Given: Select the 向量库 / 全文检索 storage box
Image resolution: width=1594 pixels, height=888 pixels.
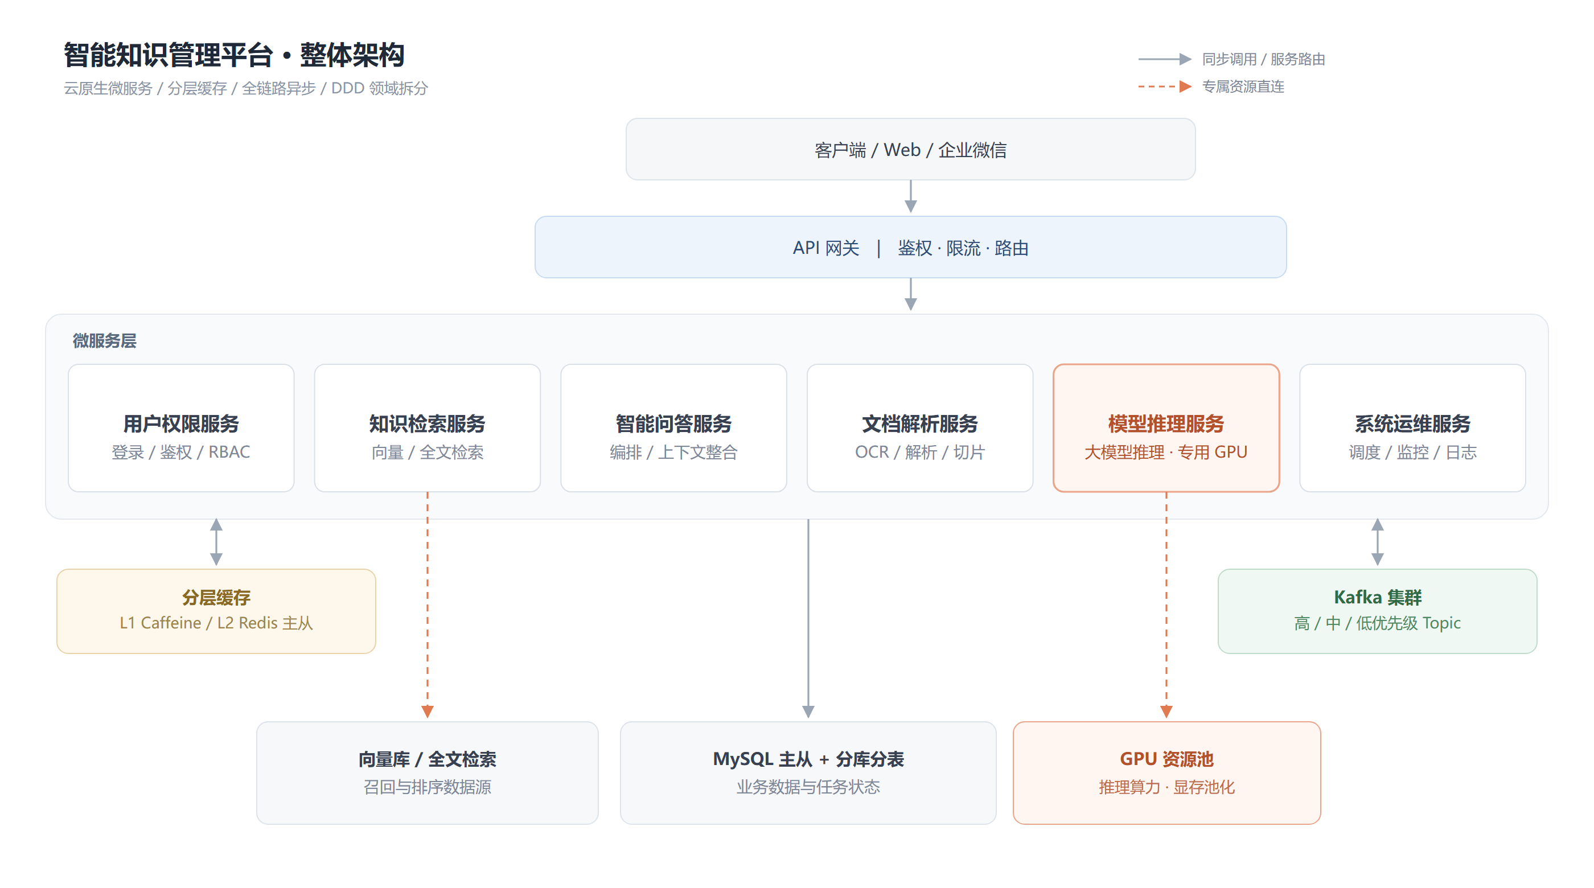Looking at the screenshot, I should coord(428,772).
